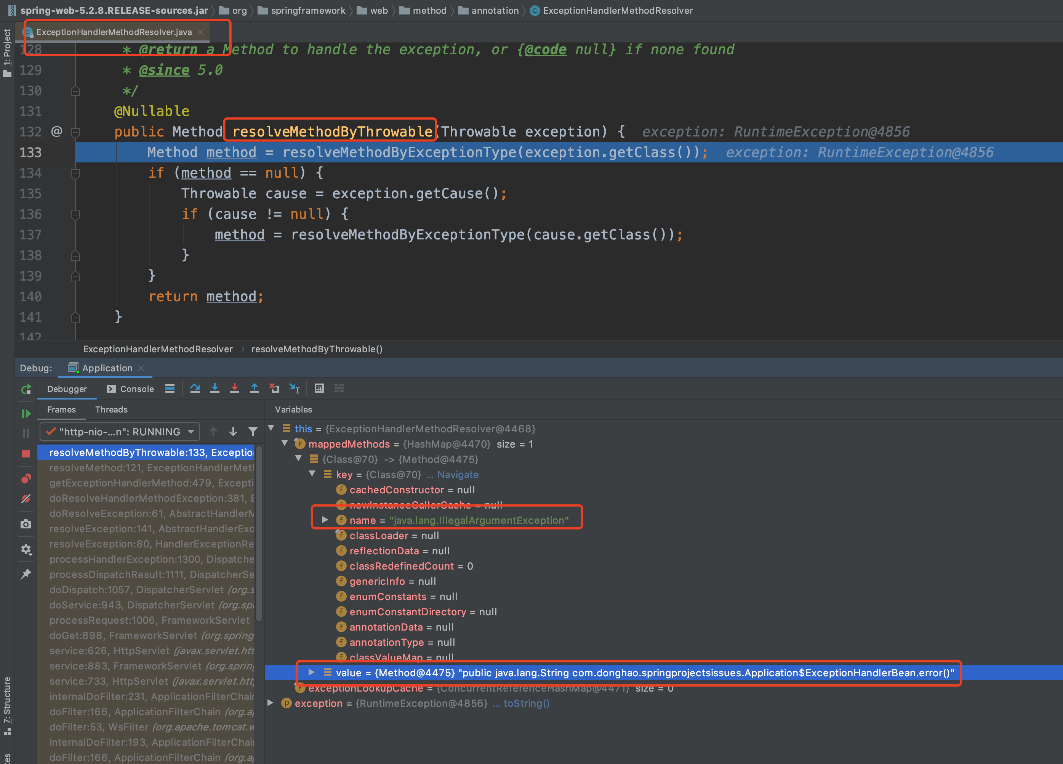
Task: Open Evaluate Expression calculator
Action: tap(319, 388)
